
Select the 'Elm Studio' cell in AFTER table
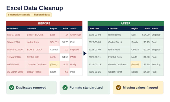[x=119, y=50]
